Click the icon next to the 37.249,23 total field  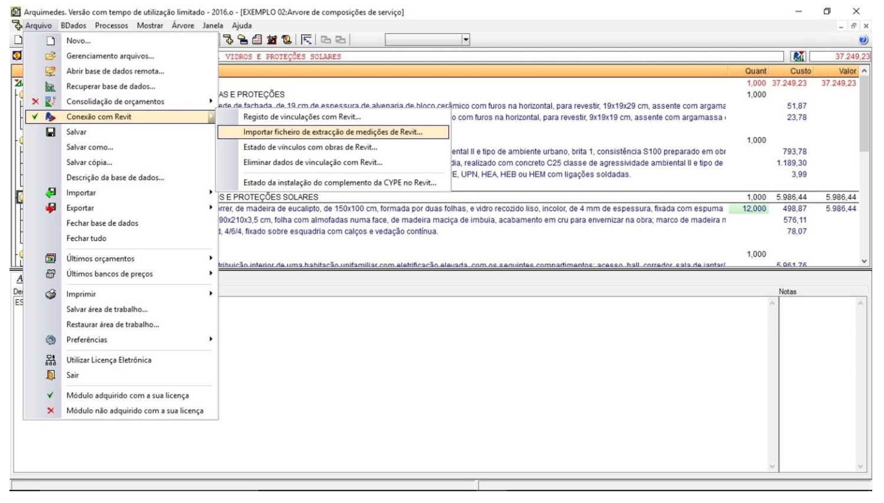click(x=798, y=57)
